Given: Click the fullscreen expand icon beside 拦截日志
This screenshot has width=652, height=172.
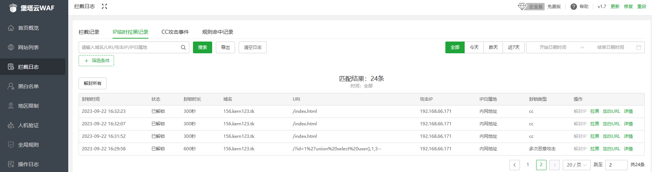Looking at the screenshot, I should tap(104, 6).
